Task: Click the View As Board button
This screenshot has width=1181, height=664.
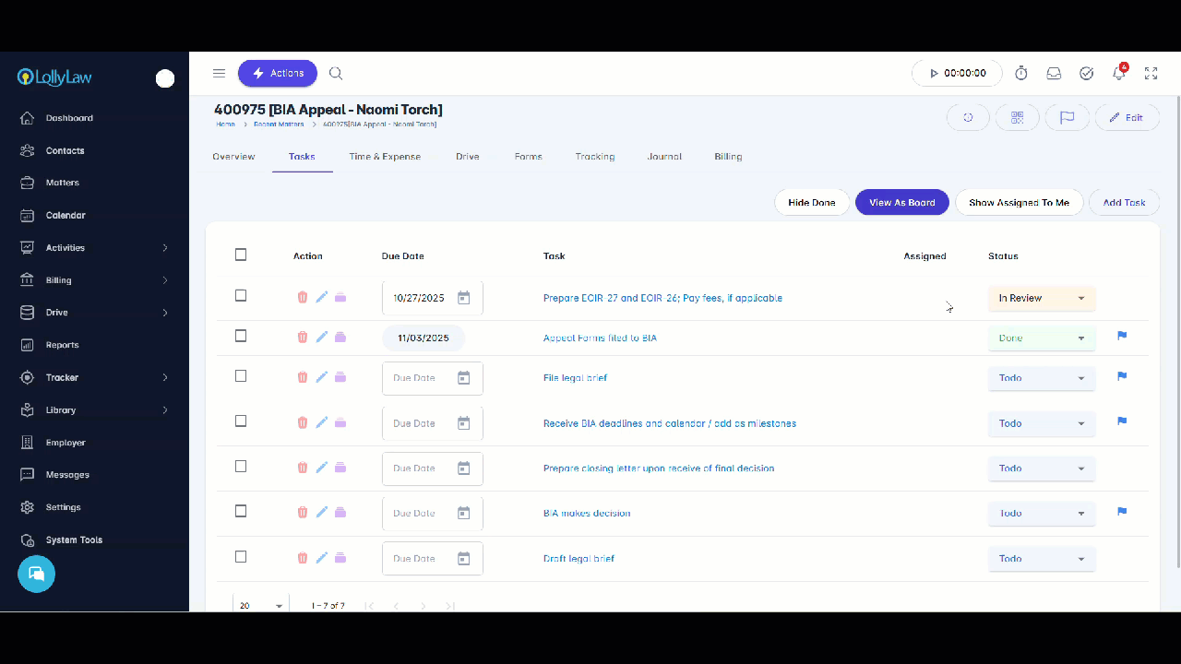Action: pyautogui.click(x=902, y=203)
